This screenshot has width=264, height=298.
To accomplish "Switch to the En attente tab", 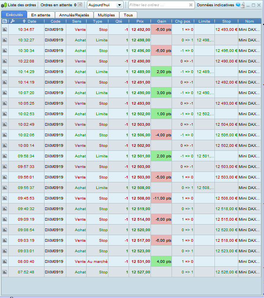I will click(41, 15).
